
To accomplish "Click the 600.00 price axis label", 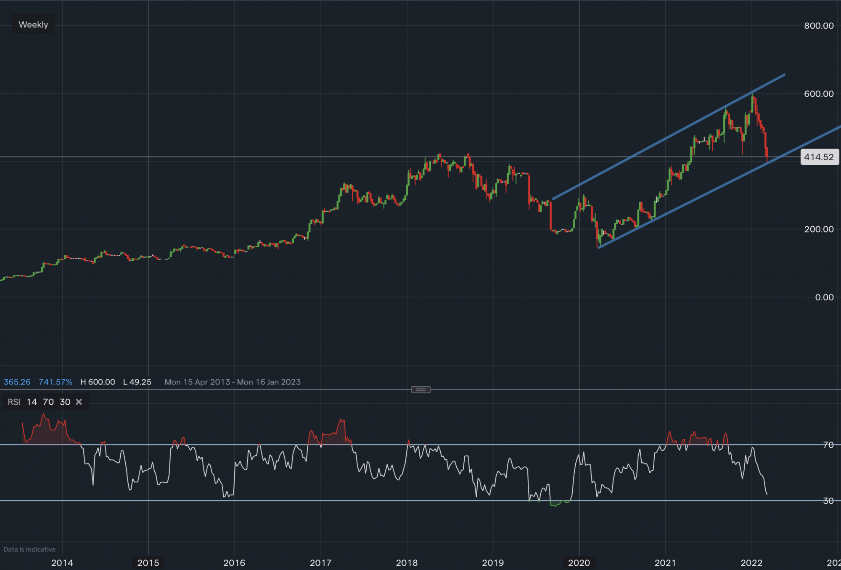I will [818, 94].
